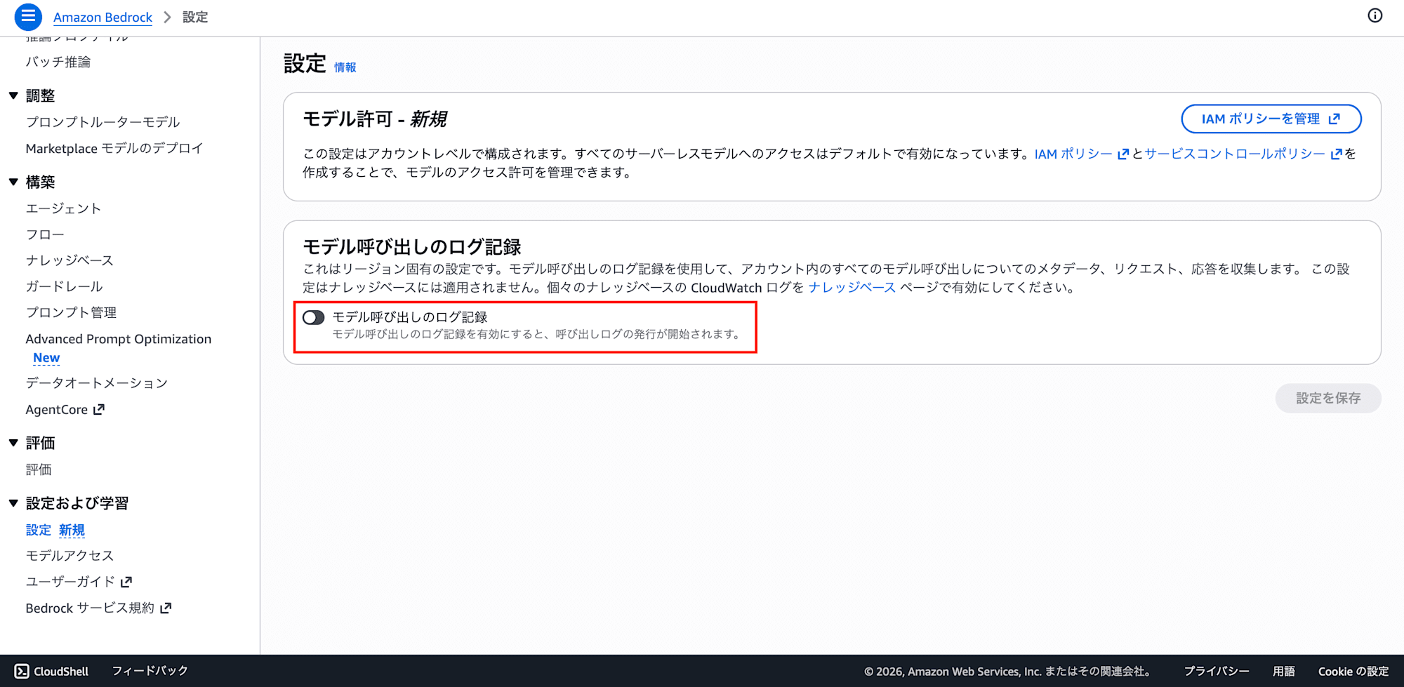The width and height of the screenshot is (1404, 687).
Task: Open the ナレッジベース link in description
Action: (x=852, y=288)
